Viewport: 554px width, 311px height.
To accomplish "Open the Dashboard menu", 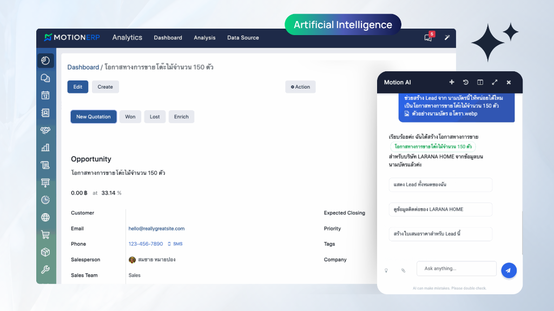I will pos(168,37).
